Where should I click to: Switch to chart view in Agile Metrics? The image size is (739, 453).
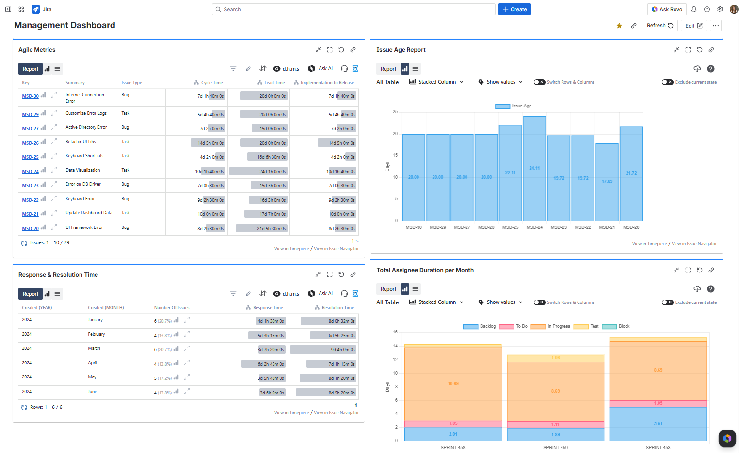pyautogui.click(x=48, y=69)
